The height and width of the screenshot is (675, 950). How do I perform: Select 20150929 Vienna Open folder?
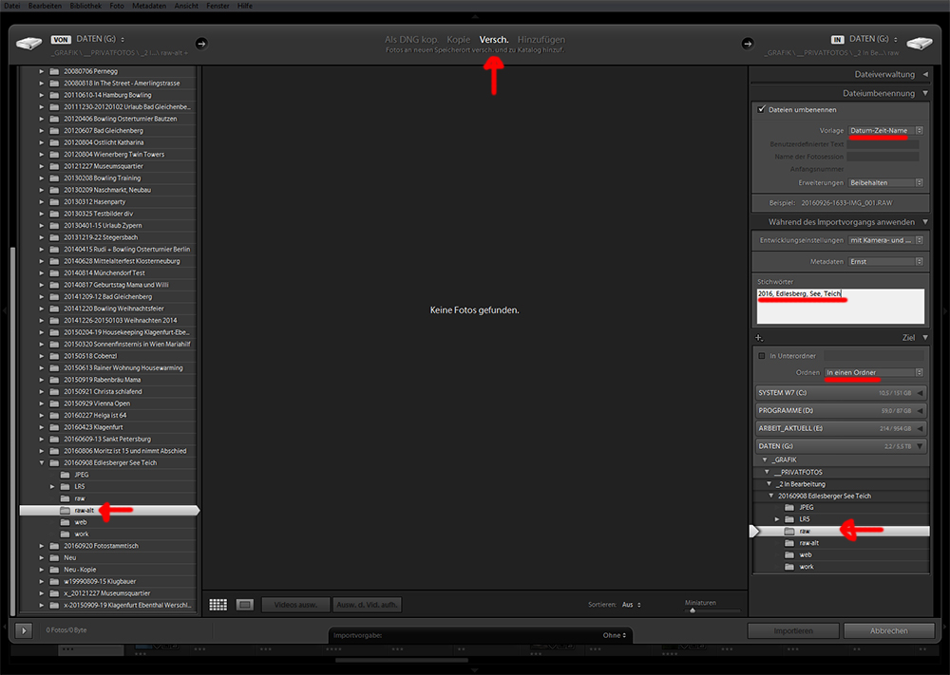(97, 403)
